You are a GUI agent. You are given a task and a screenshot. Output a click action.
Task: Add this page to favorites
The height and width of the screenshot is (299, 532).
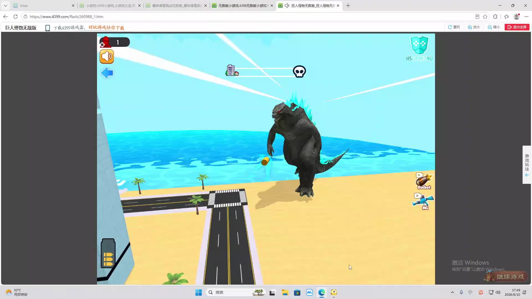click(x=485, y=17)
